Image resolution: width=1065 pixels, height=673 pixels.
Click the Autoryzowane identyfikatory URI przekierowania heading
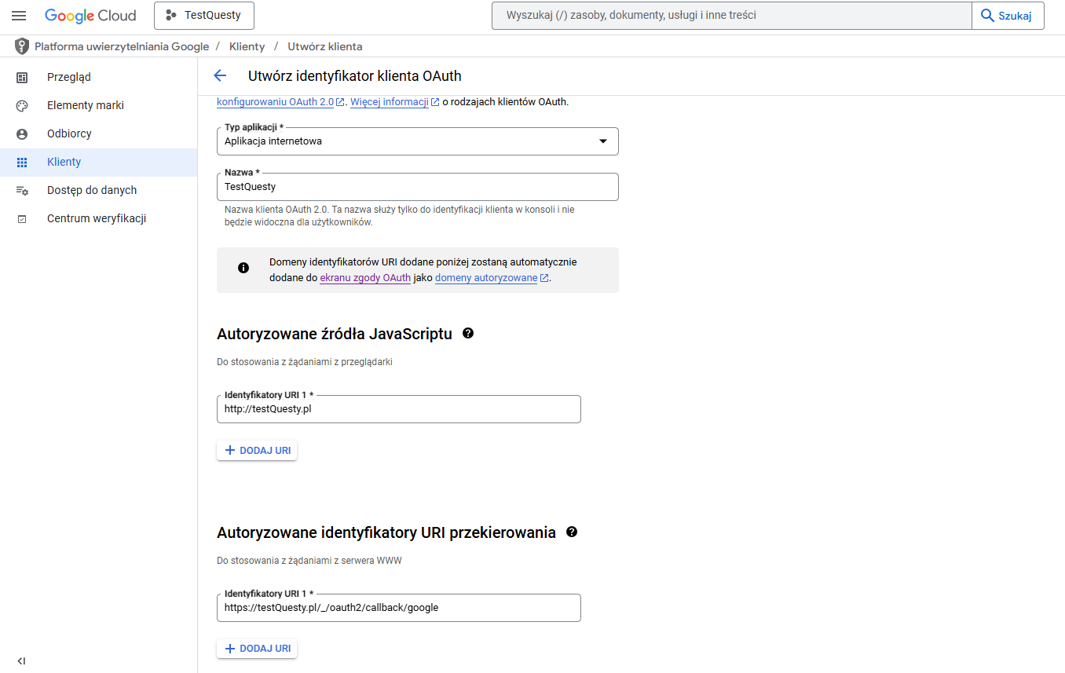coord(386,532)
